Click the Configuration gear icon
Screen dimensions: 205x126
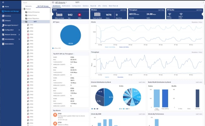3,30
